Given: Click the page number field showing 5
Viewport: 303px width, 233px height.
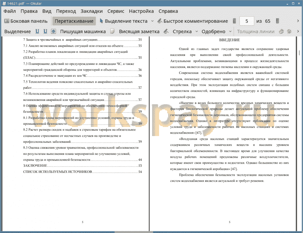Looking at the screenshot, I should tap(247, 21).
